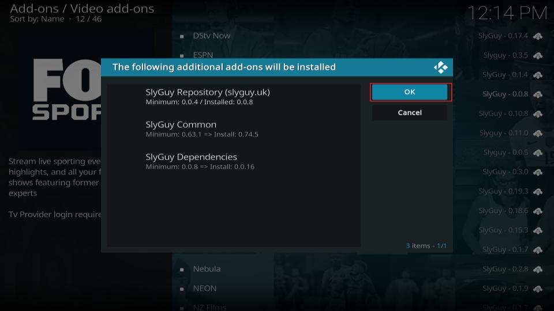The width and height of the screenshot is (554, 311).
Task: Click cloud icon beside SlyGuy - 0.1.9
Action: click(x=538, y=289)
